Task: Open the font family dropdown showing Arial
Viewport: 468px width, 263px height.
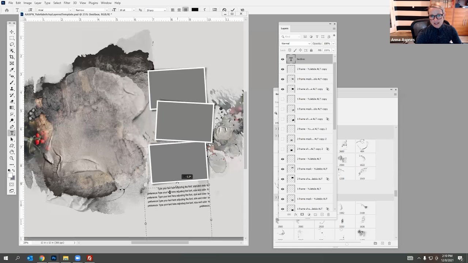Action: 55,10
